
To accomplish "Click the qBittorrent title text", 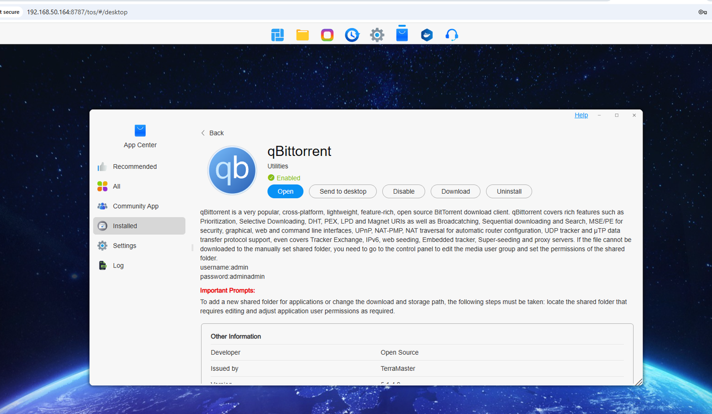I will tap(299, 151).
